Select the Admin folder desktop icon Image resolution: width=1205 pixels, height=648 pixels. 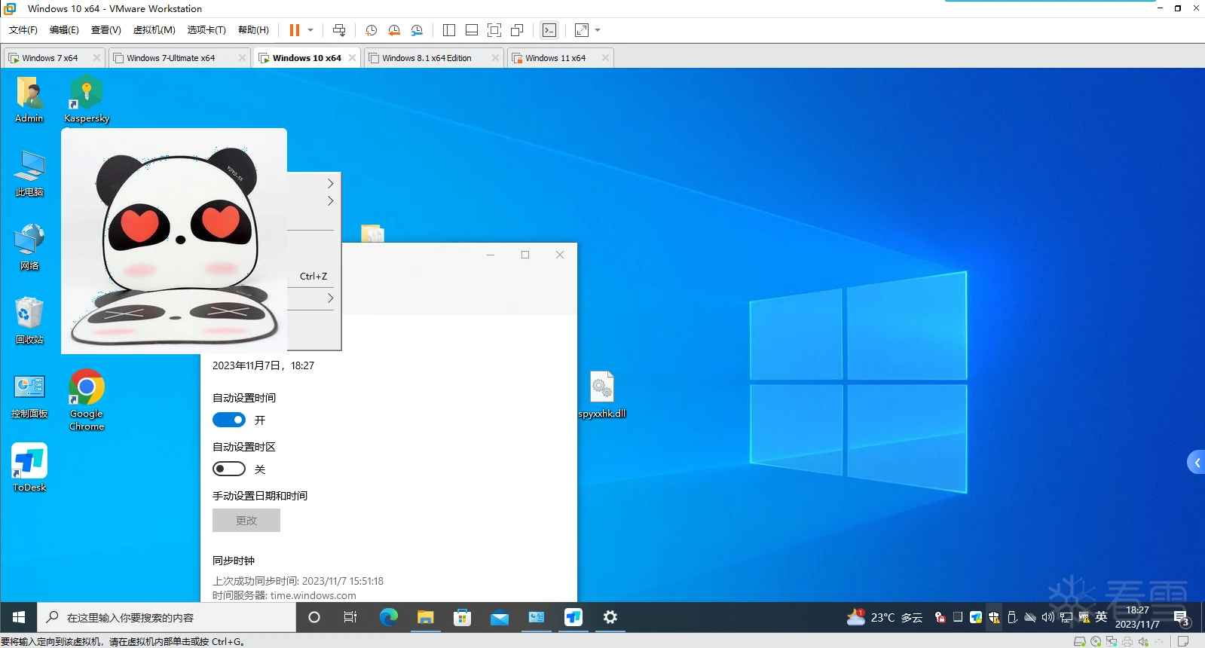click(x=29, y=99)
